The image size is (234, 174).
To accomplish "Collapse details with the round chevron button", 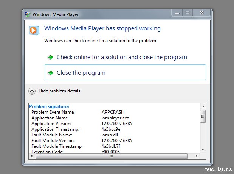I will (32, 91).
